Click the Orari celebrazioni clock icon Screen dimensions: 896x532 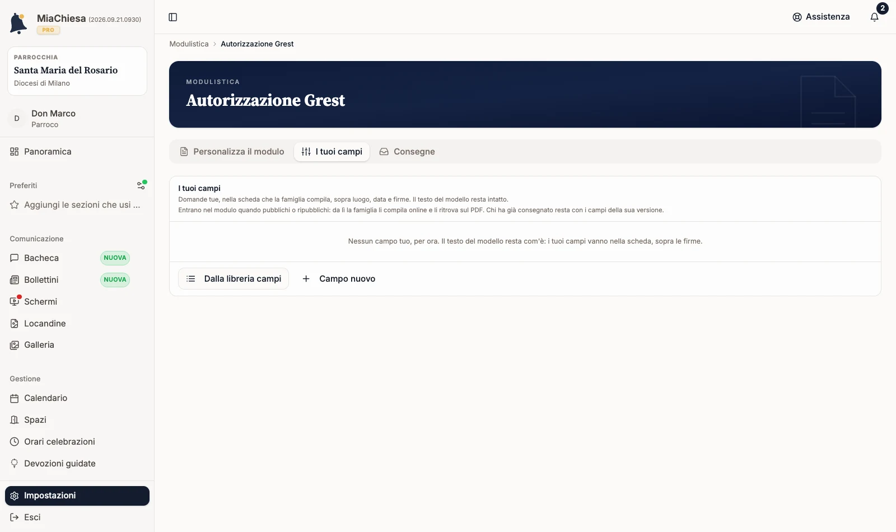15,442
